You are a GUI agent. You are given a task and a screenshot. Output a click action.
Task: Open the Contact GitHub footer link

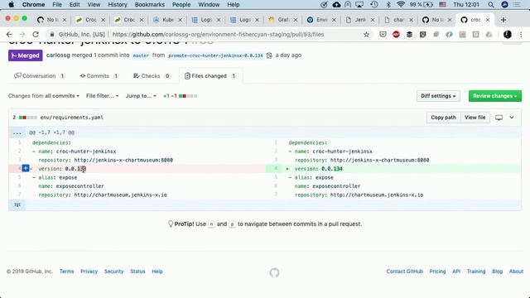pos(405,272)
